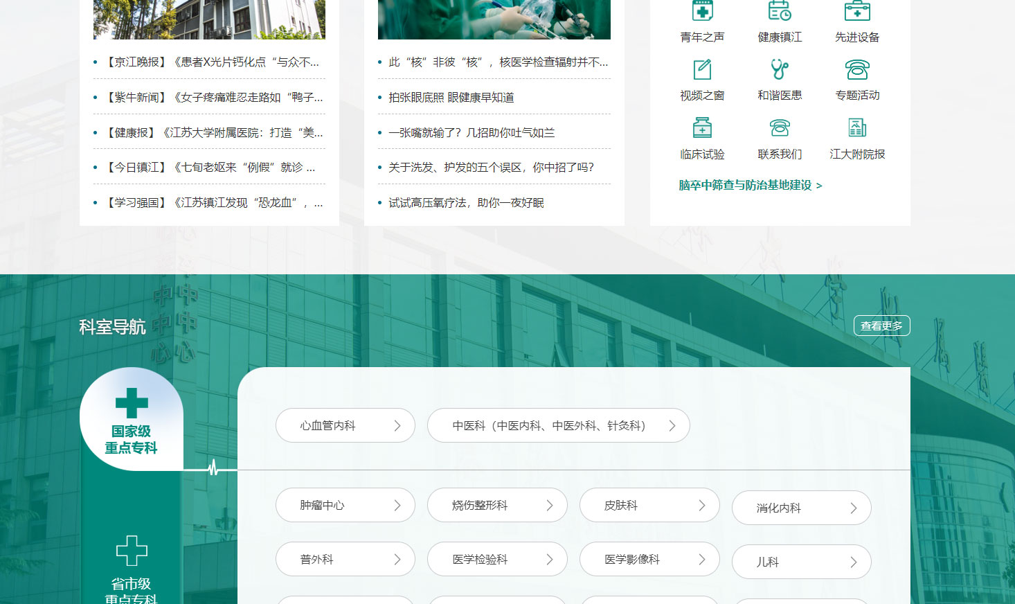Open the 儿科 department

[802, 562]
